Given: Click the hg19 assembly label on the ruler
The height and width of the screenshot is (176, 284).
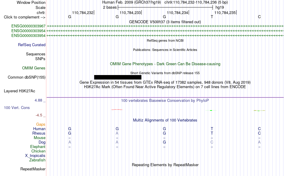Looking at the screenshot, I should point(220,7).
